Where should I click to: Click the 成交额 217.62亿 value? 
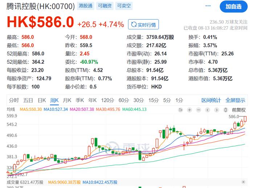[x=156, y=45]
